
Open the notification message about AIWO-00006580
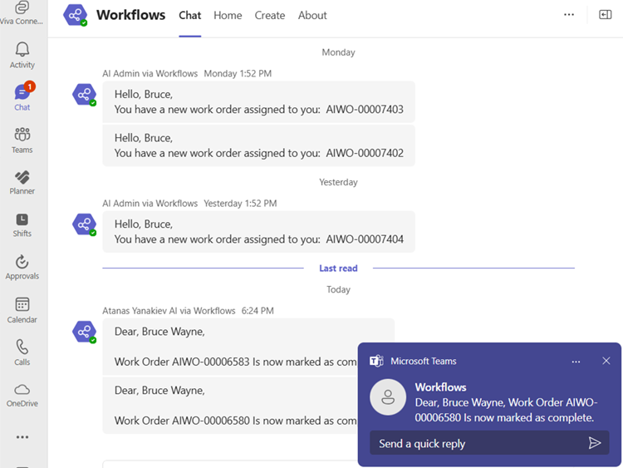(505, 410)
